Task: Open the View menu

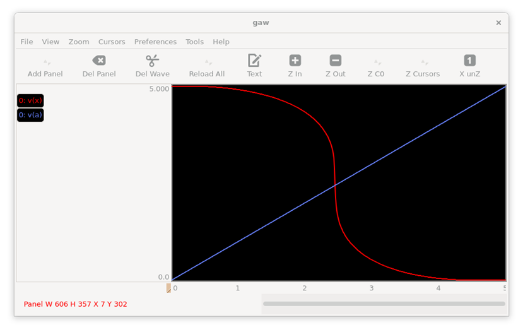Action: tap(50, 42)
